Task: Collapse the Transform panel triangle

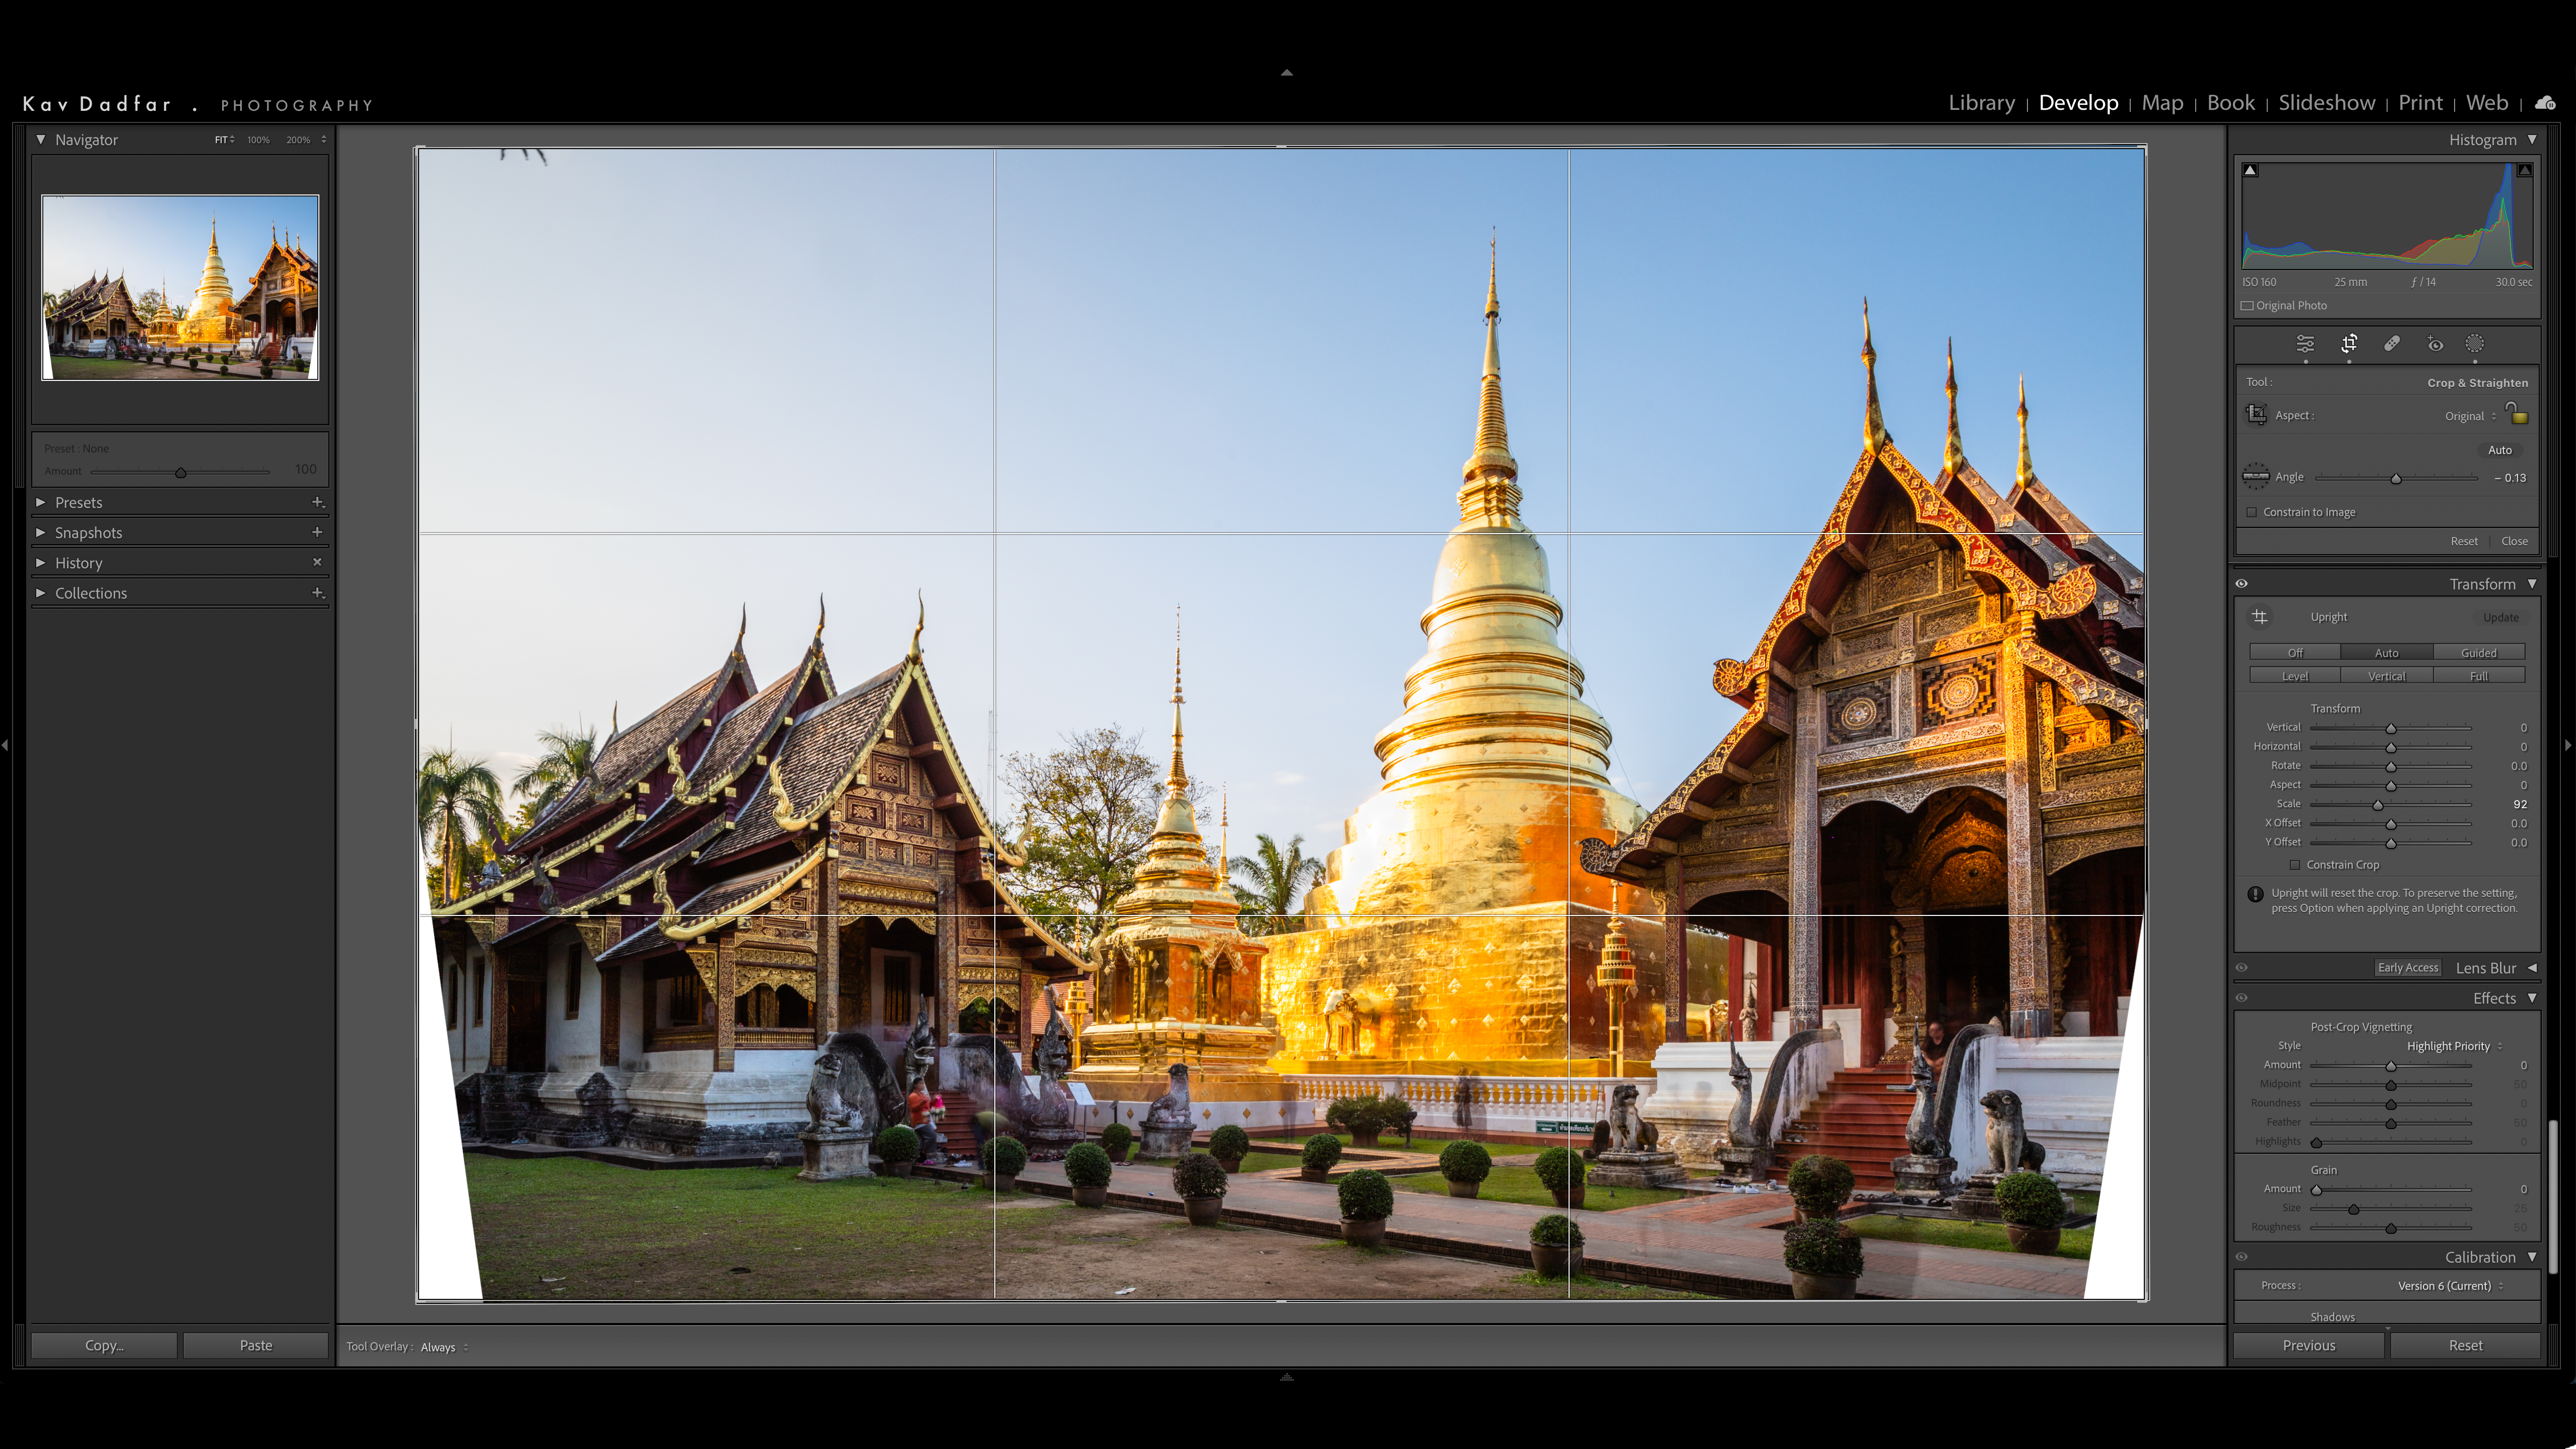Action: pyautogui.click(x=2532, y=584)
